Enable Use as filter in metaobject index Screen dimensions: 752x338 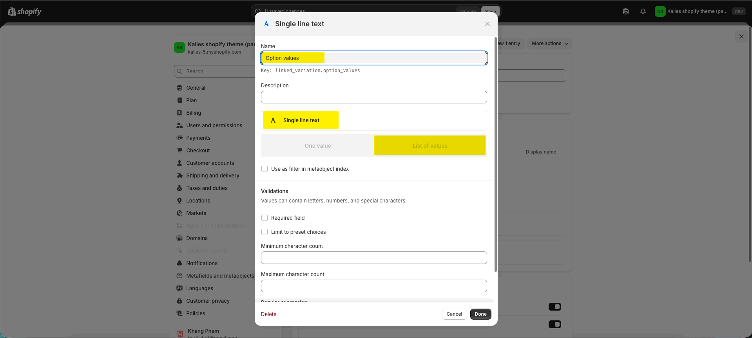pyautogui.click(x=265, y=169)
